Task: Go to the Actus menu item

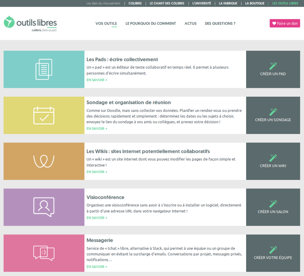Action: 190,23
